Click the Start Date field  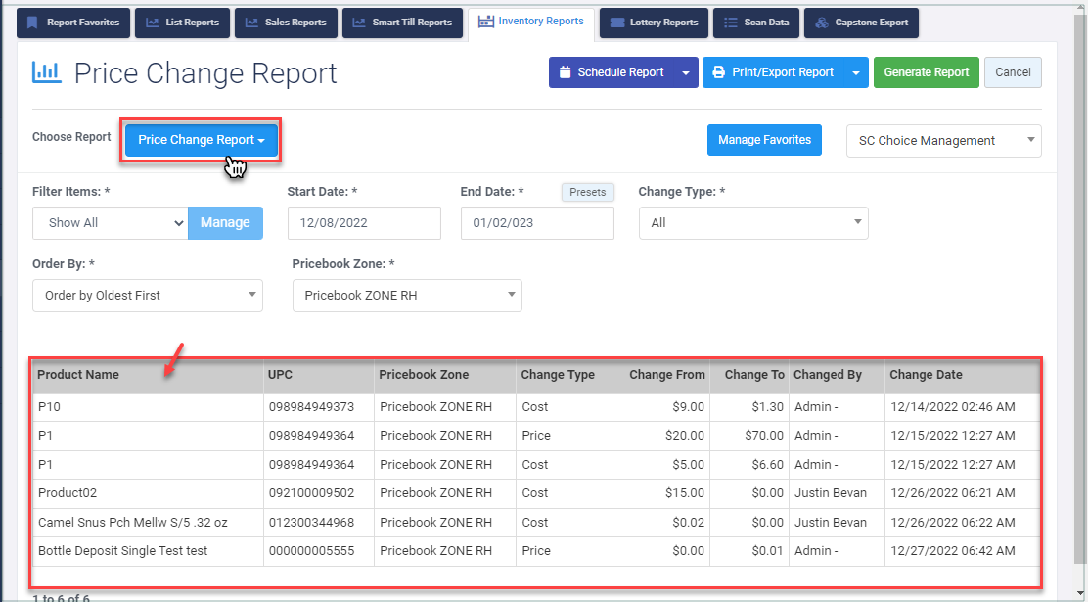pos(364,223)
